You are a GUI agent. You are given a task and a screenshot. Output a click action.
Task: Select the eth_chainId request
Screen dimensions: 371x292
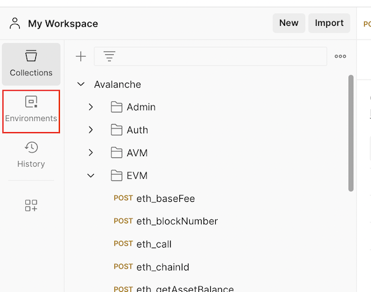tap(162, 267)
